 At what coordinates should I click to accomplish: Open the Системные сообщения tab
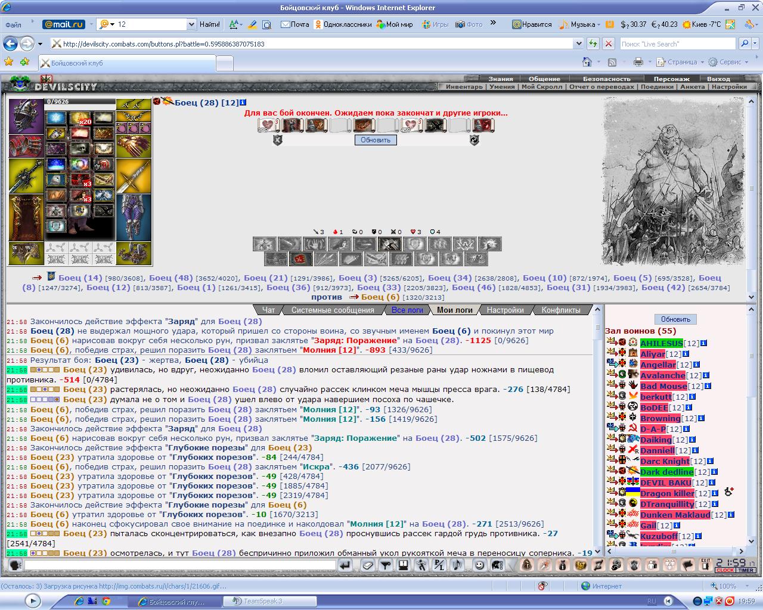click(333, 310)
